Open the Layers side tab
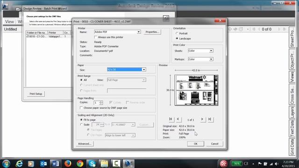 point(292,112)
